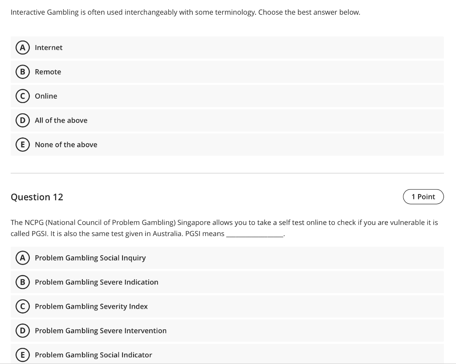Image resolution: width=456 pixels, height=364 pixels.
Task: Pick Problem Gambling Social Indicator answer
Action: coord(94,355)
